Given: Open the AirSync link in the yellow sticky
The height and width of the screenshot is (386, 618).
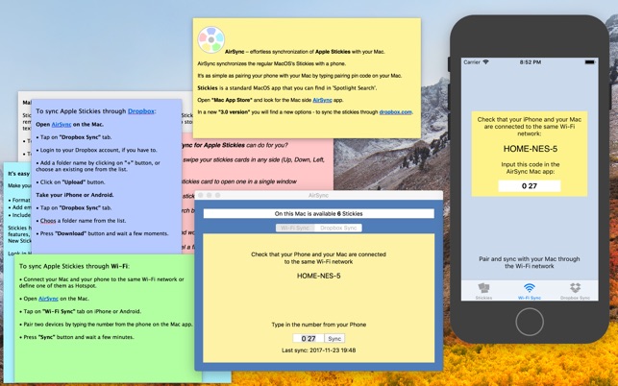Looking at the screenshot, I should [x=322, y=100].
